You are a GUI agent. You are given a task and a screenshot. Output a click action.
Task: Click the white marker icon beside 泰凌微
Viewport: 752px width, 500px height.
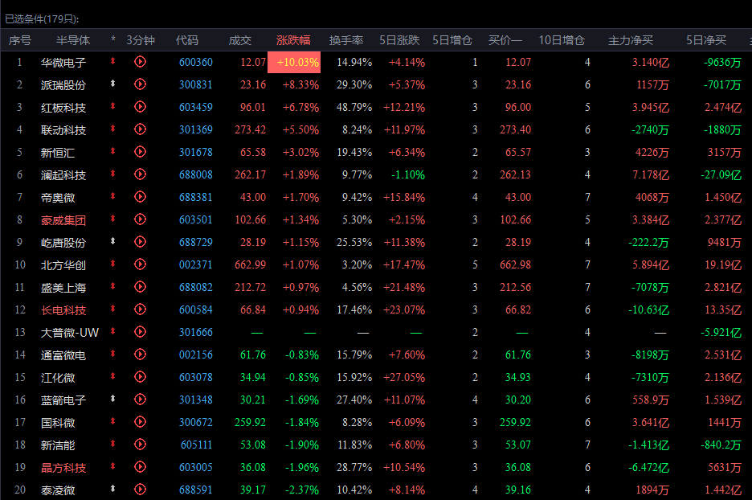tap(112, 489)
